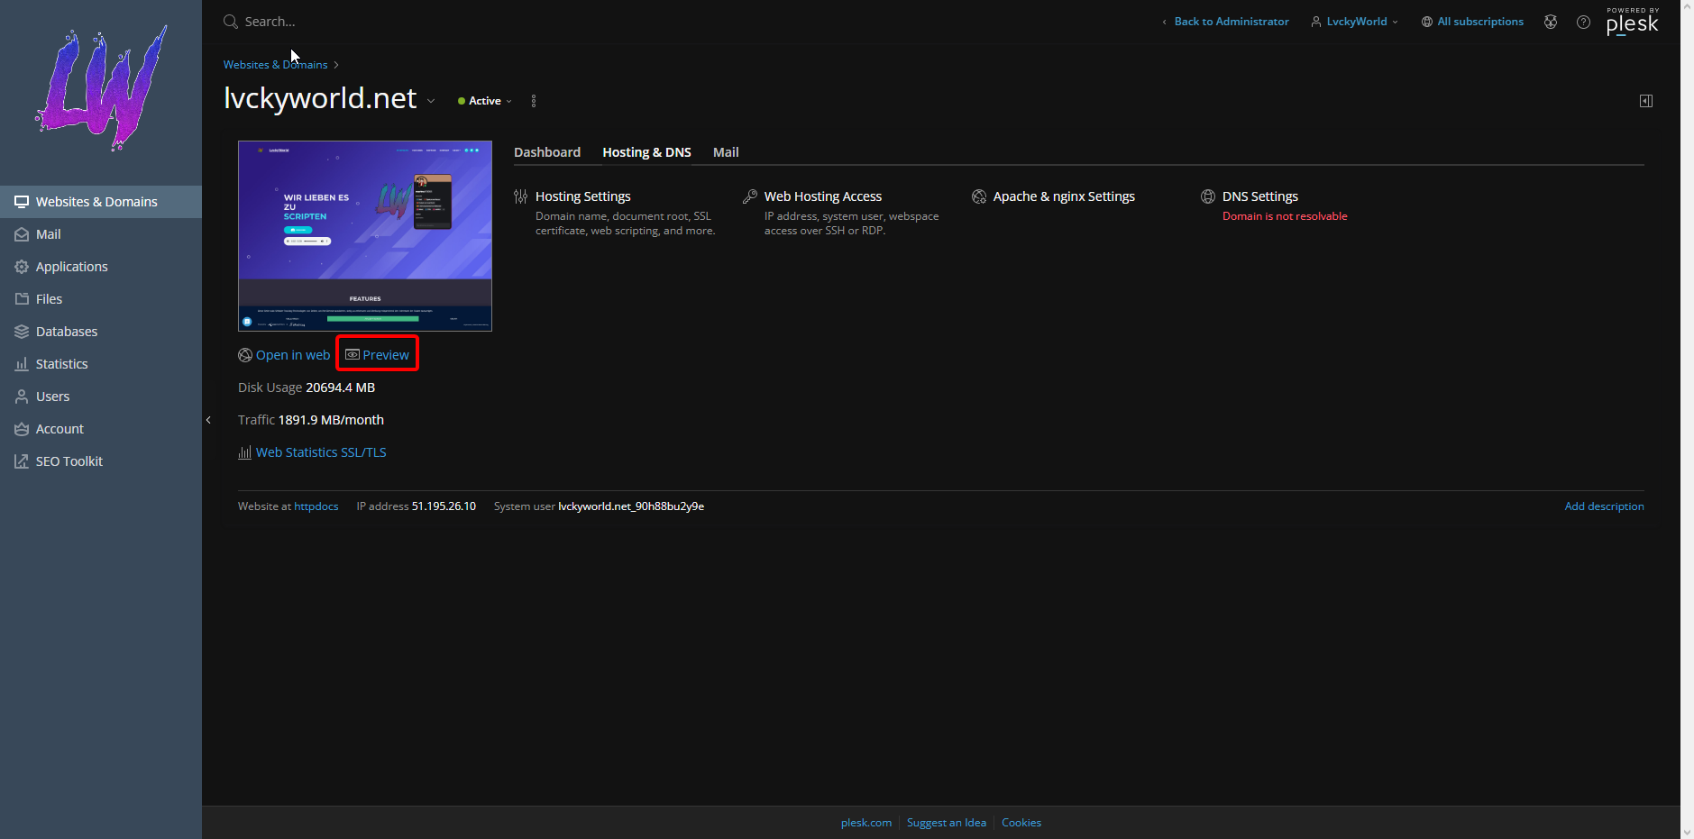Expand the lvckyworld.net domain dropdown

431,101
